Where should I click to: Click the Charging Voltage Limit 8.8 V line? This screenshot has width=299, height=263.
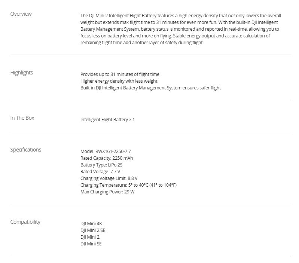(109, 178)
